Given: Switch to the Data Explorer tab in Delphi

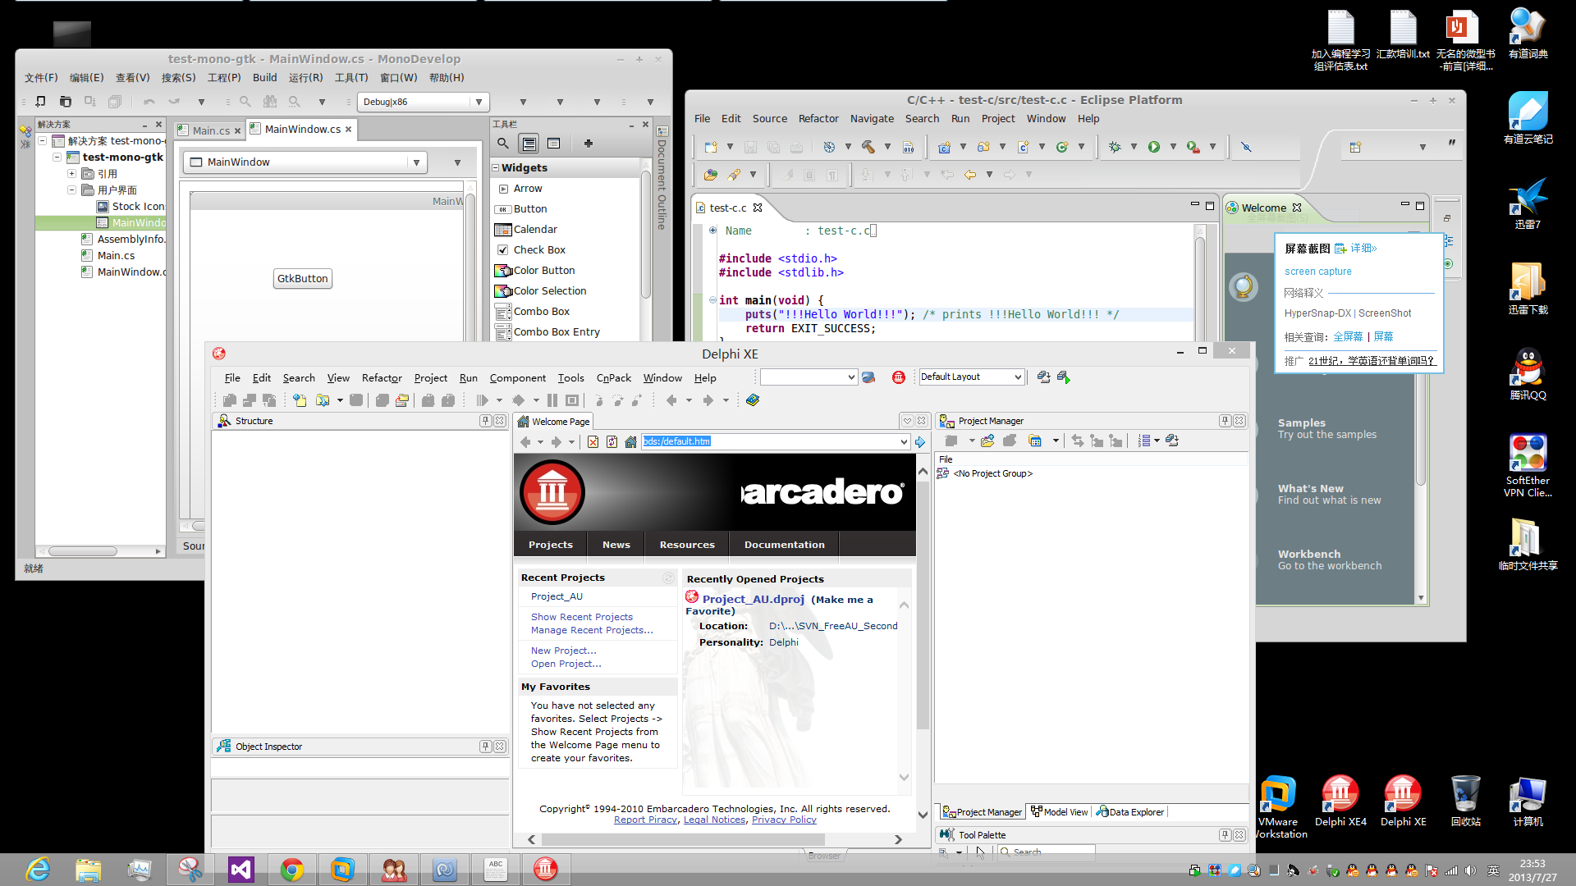Looking at the screenshot, I should [1130, 812].
